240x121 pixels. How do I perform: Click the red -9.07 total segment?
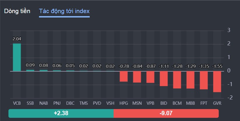click(x=166, y=113)
